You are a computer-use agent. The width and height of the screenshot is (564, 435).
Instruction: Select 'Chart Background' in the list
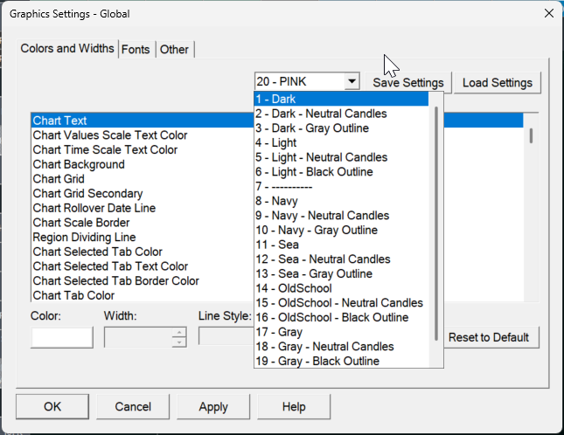tap(79, 164)
